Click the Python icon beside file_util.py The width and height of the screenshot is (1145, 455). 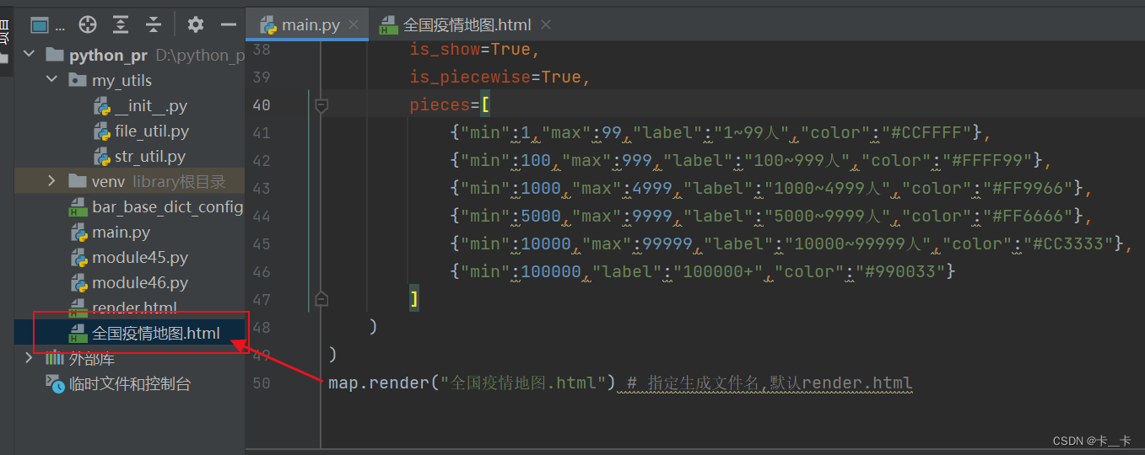click(x=101, y=131)
